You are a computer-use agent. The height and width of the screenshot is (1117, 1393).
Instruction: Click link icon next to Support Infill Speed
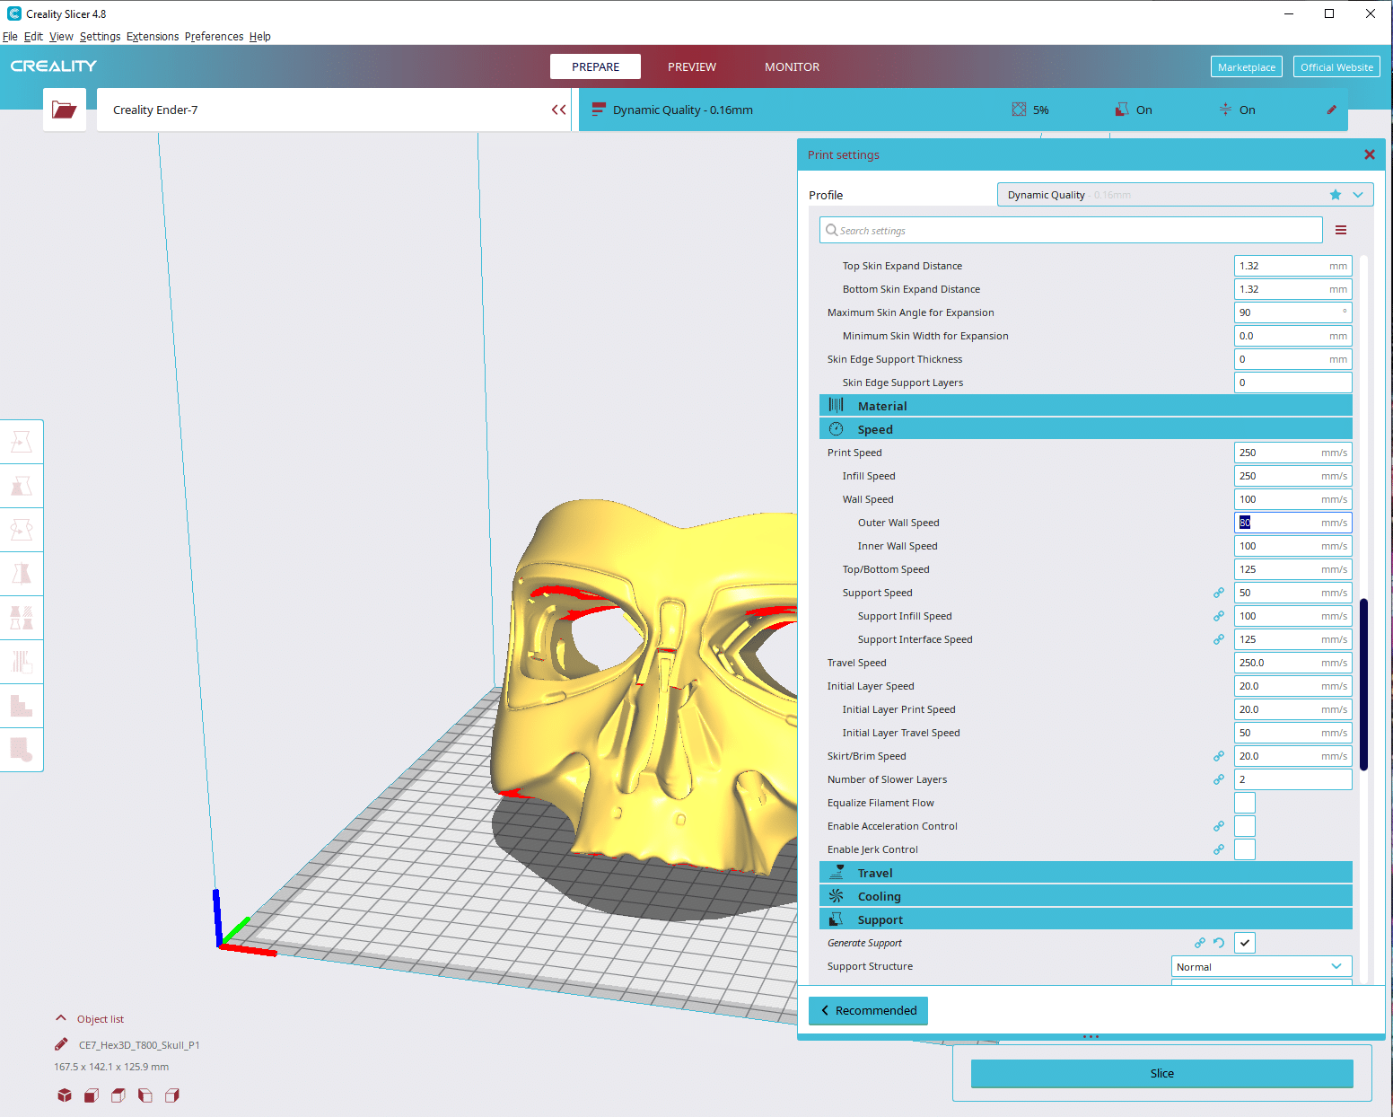[1219, 616]
